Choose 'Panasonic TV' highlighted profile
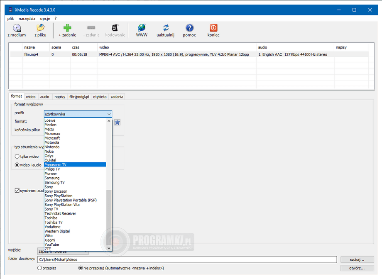Viewport: 382px width, 279px height. [x=75, y=165]
